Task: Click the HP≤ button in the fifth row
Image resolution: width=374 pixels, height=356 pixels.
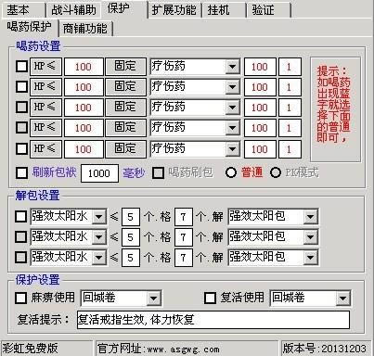Action: [x=45, y=148]
